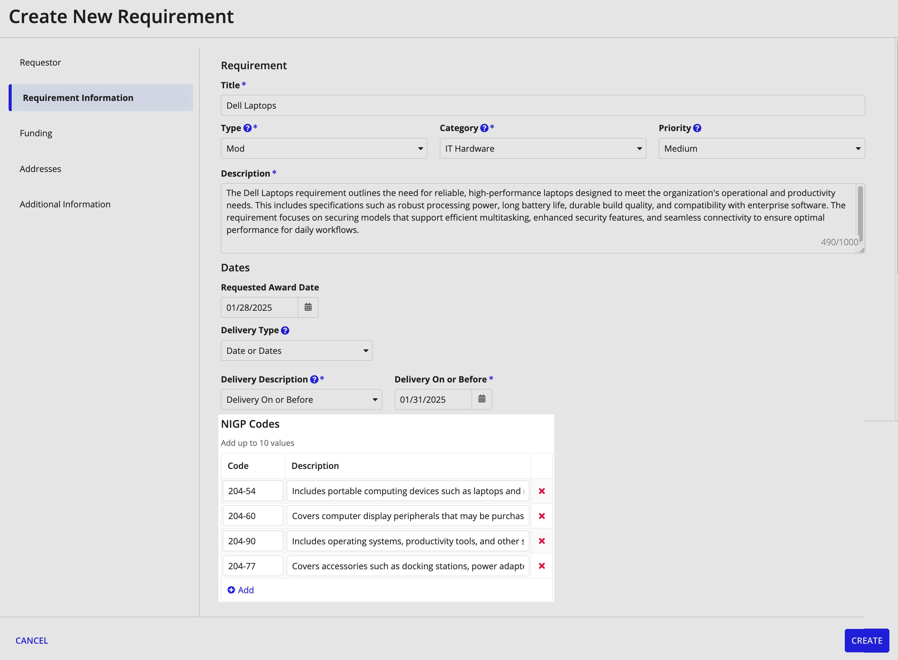This screenshot has width=898, height=660.
Task: Open calendar picker for Delivery On or Before
Action: [482, 399]
